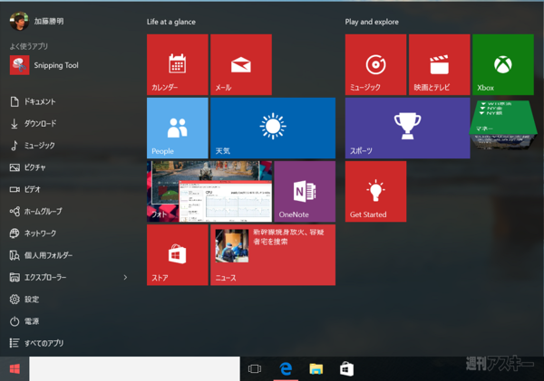Image resolution: width=544 pixels, height=381 pixels.
Task: Click the taskbar search box
Action: point(134,369)
